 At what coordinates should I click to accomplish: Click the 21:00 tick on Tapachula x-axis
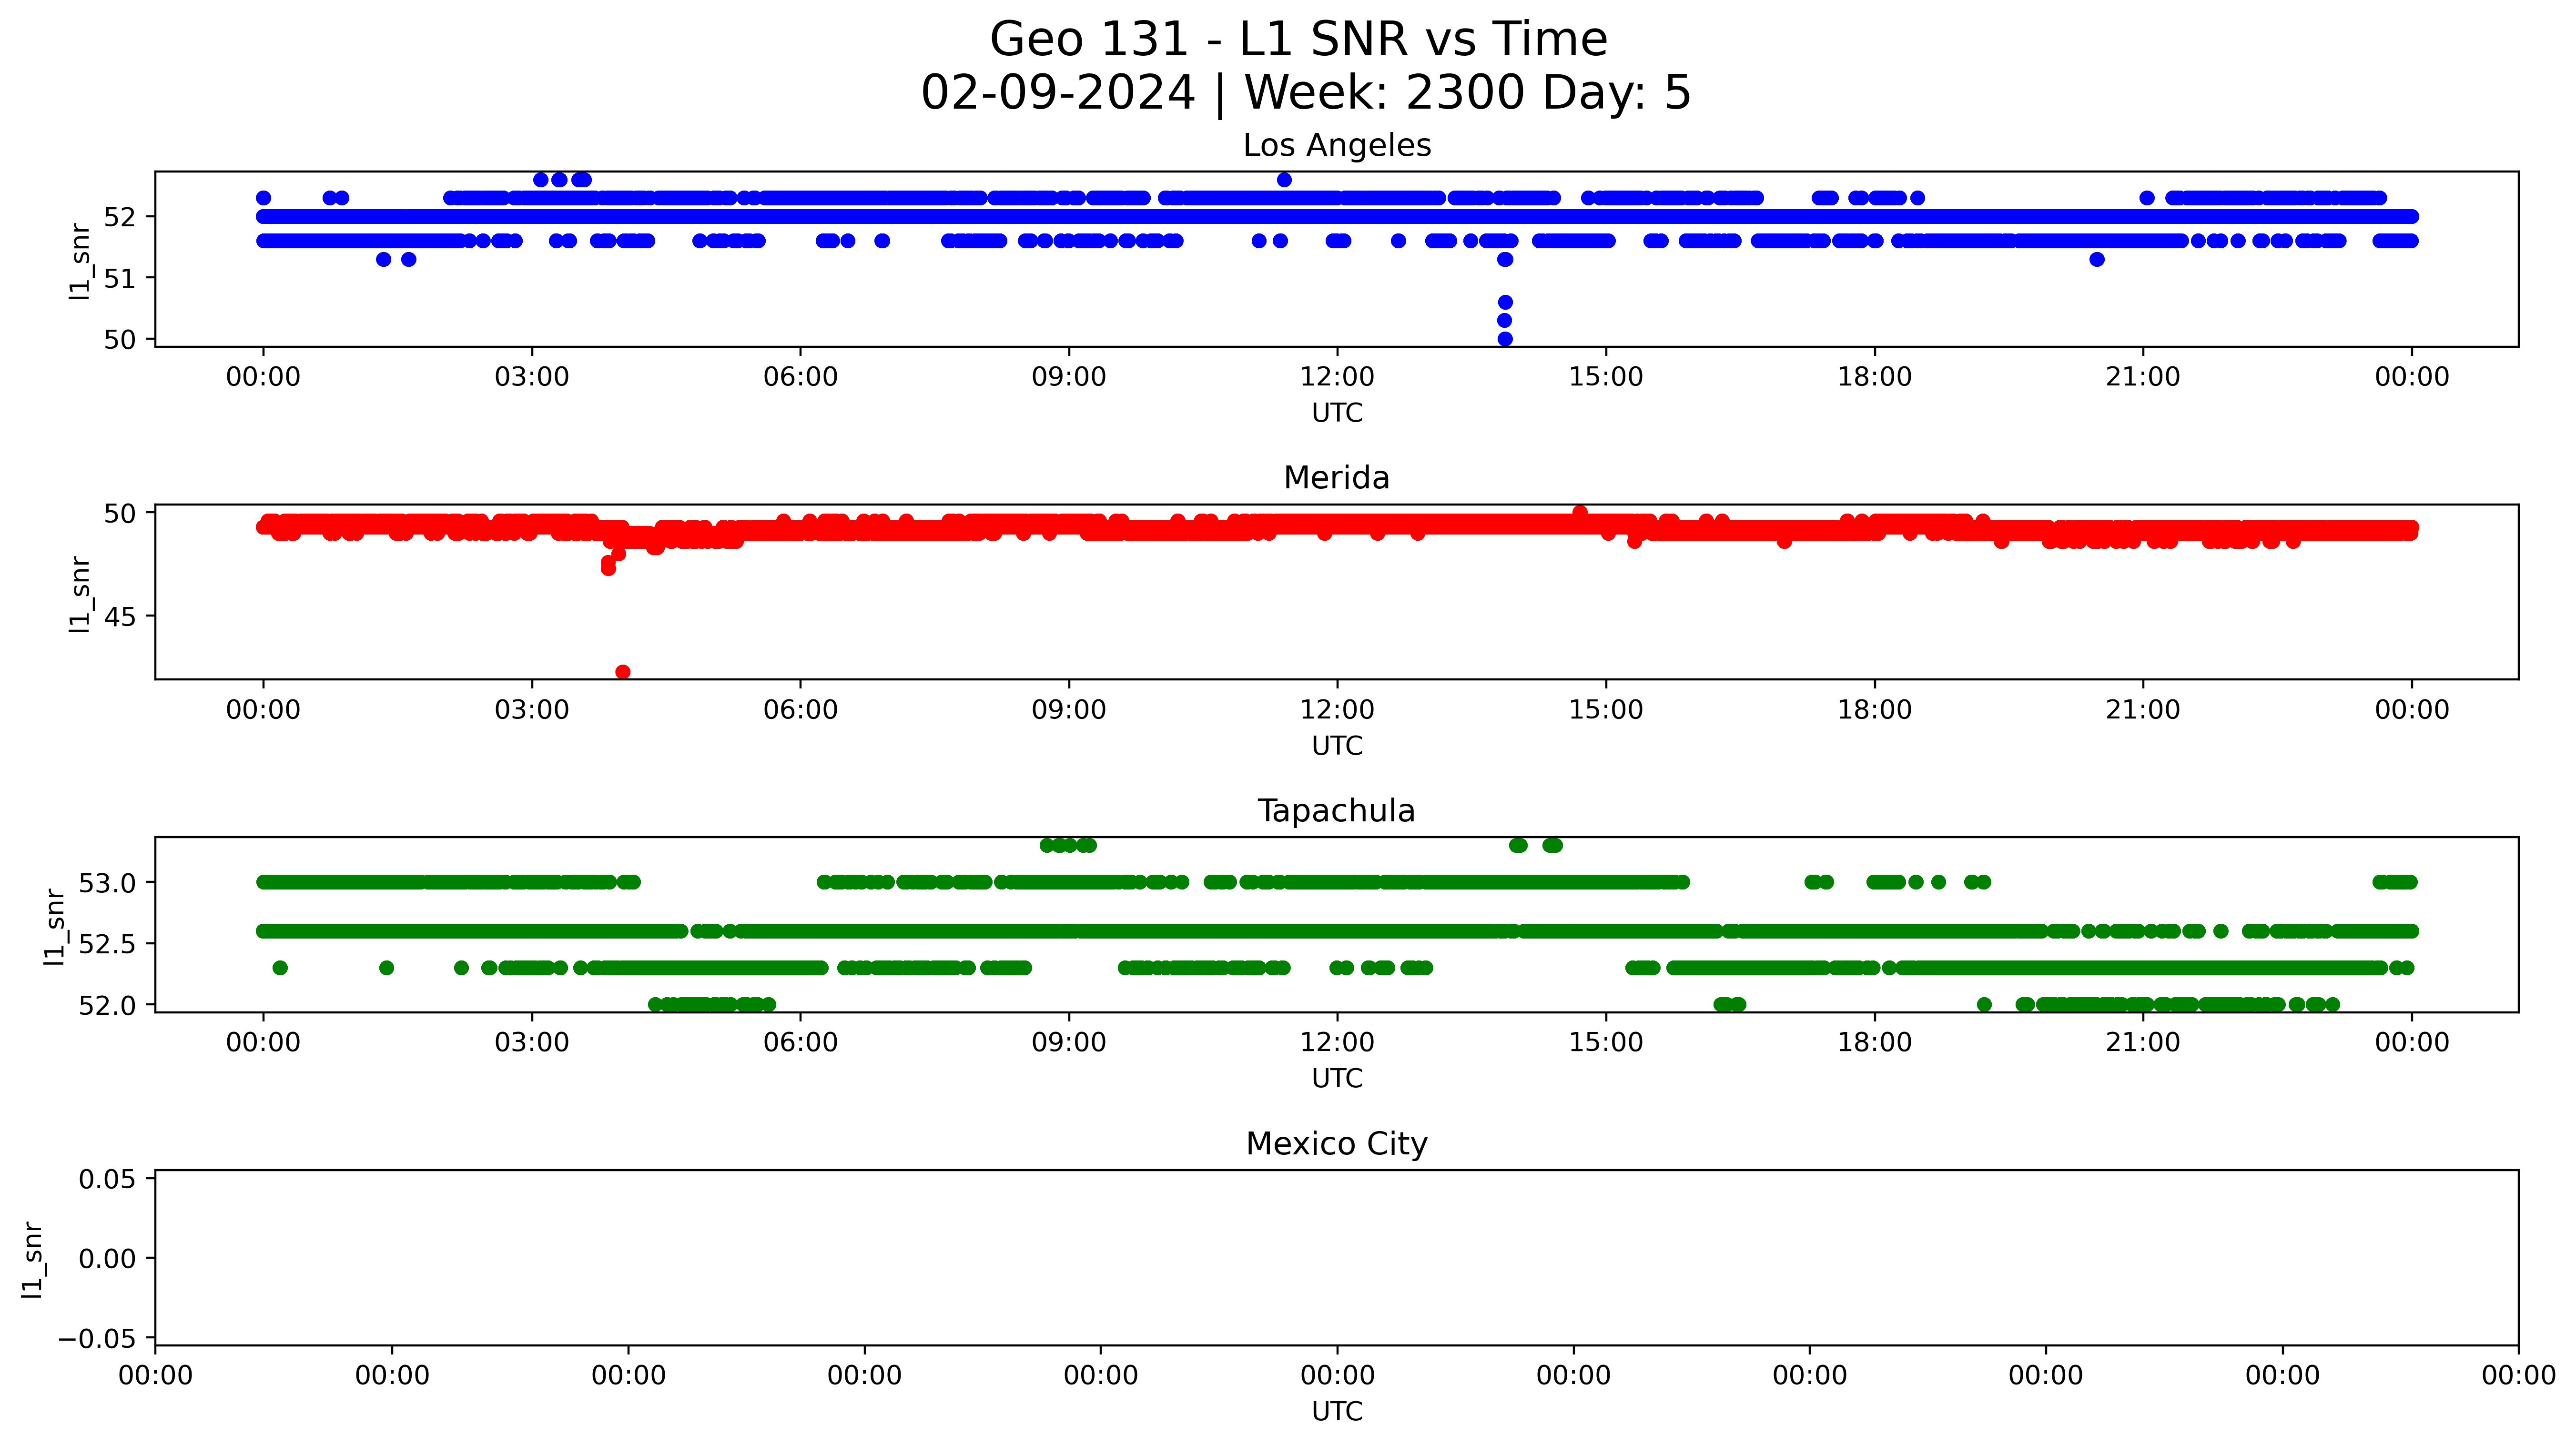coord(2143,1043)
